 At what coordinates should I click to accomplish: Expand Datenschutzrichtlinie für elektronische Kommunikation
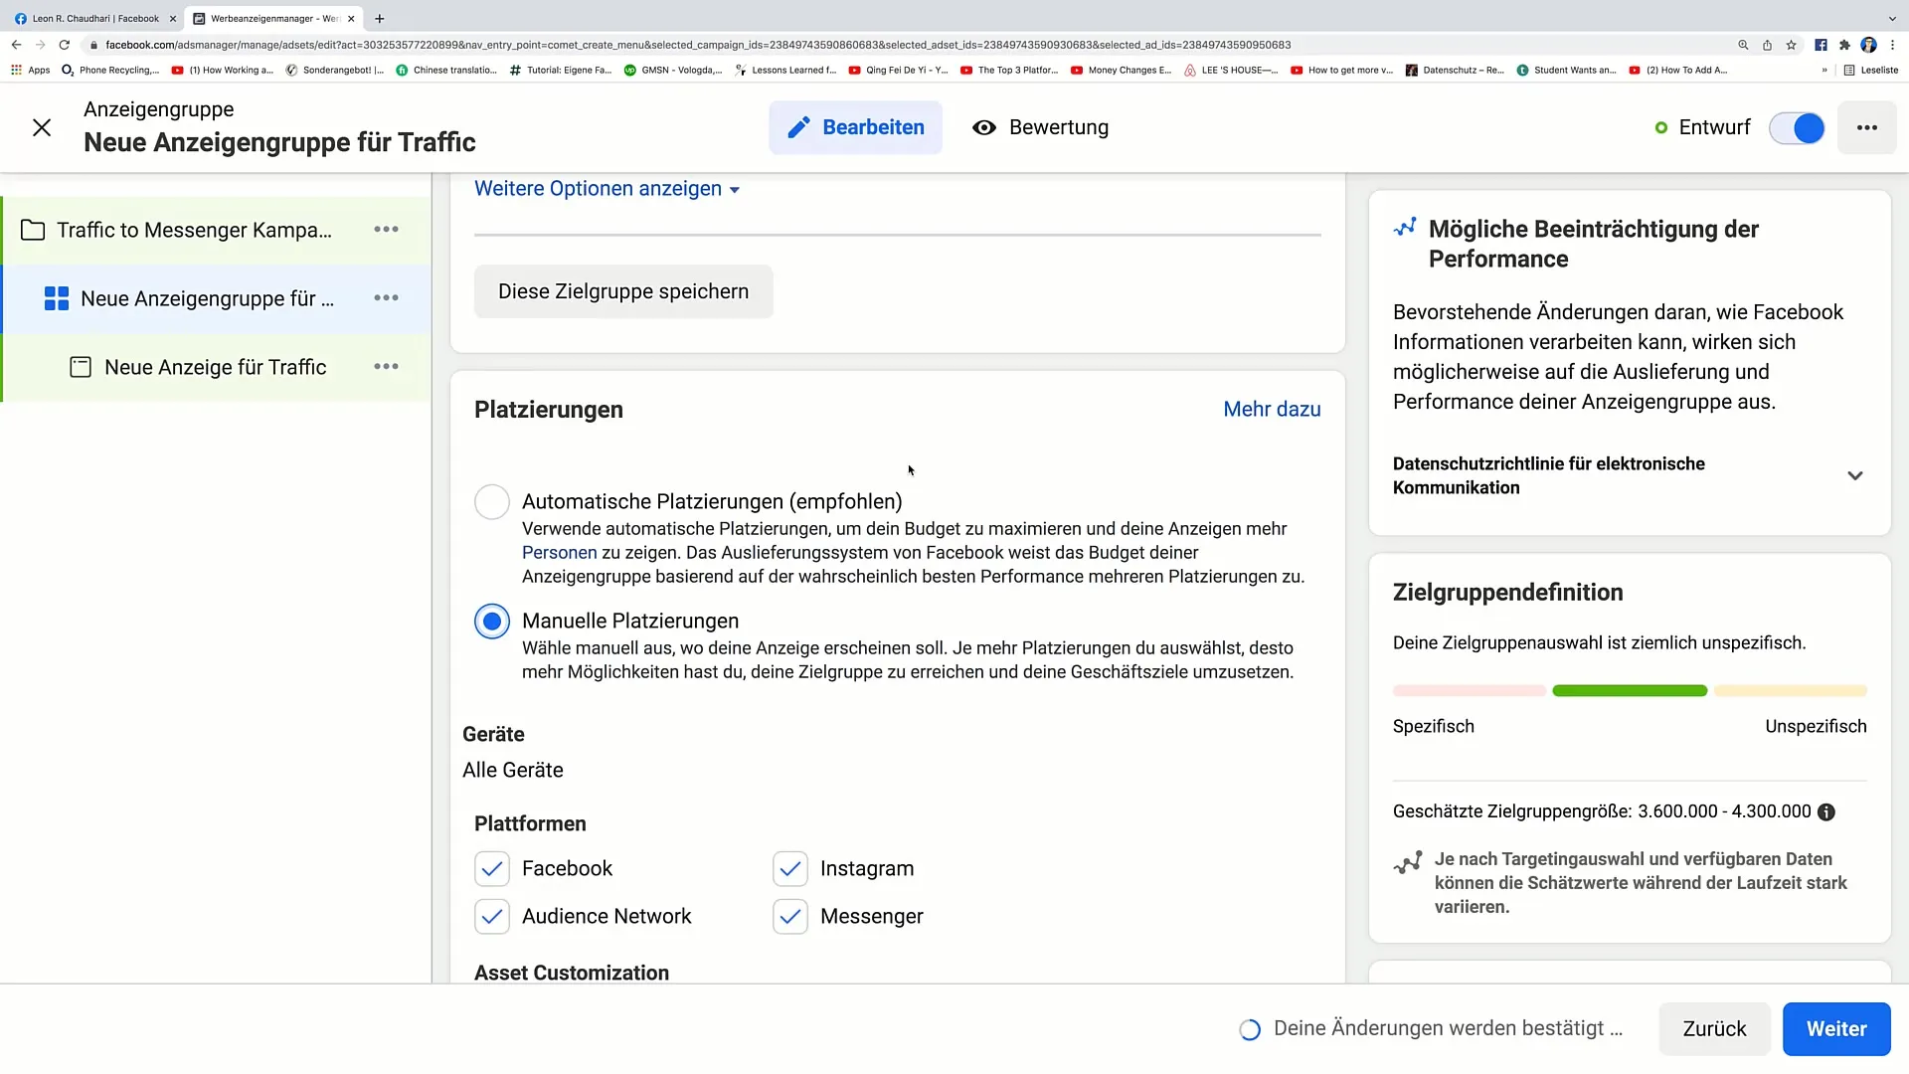coord(1858,474)
